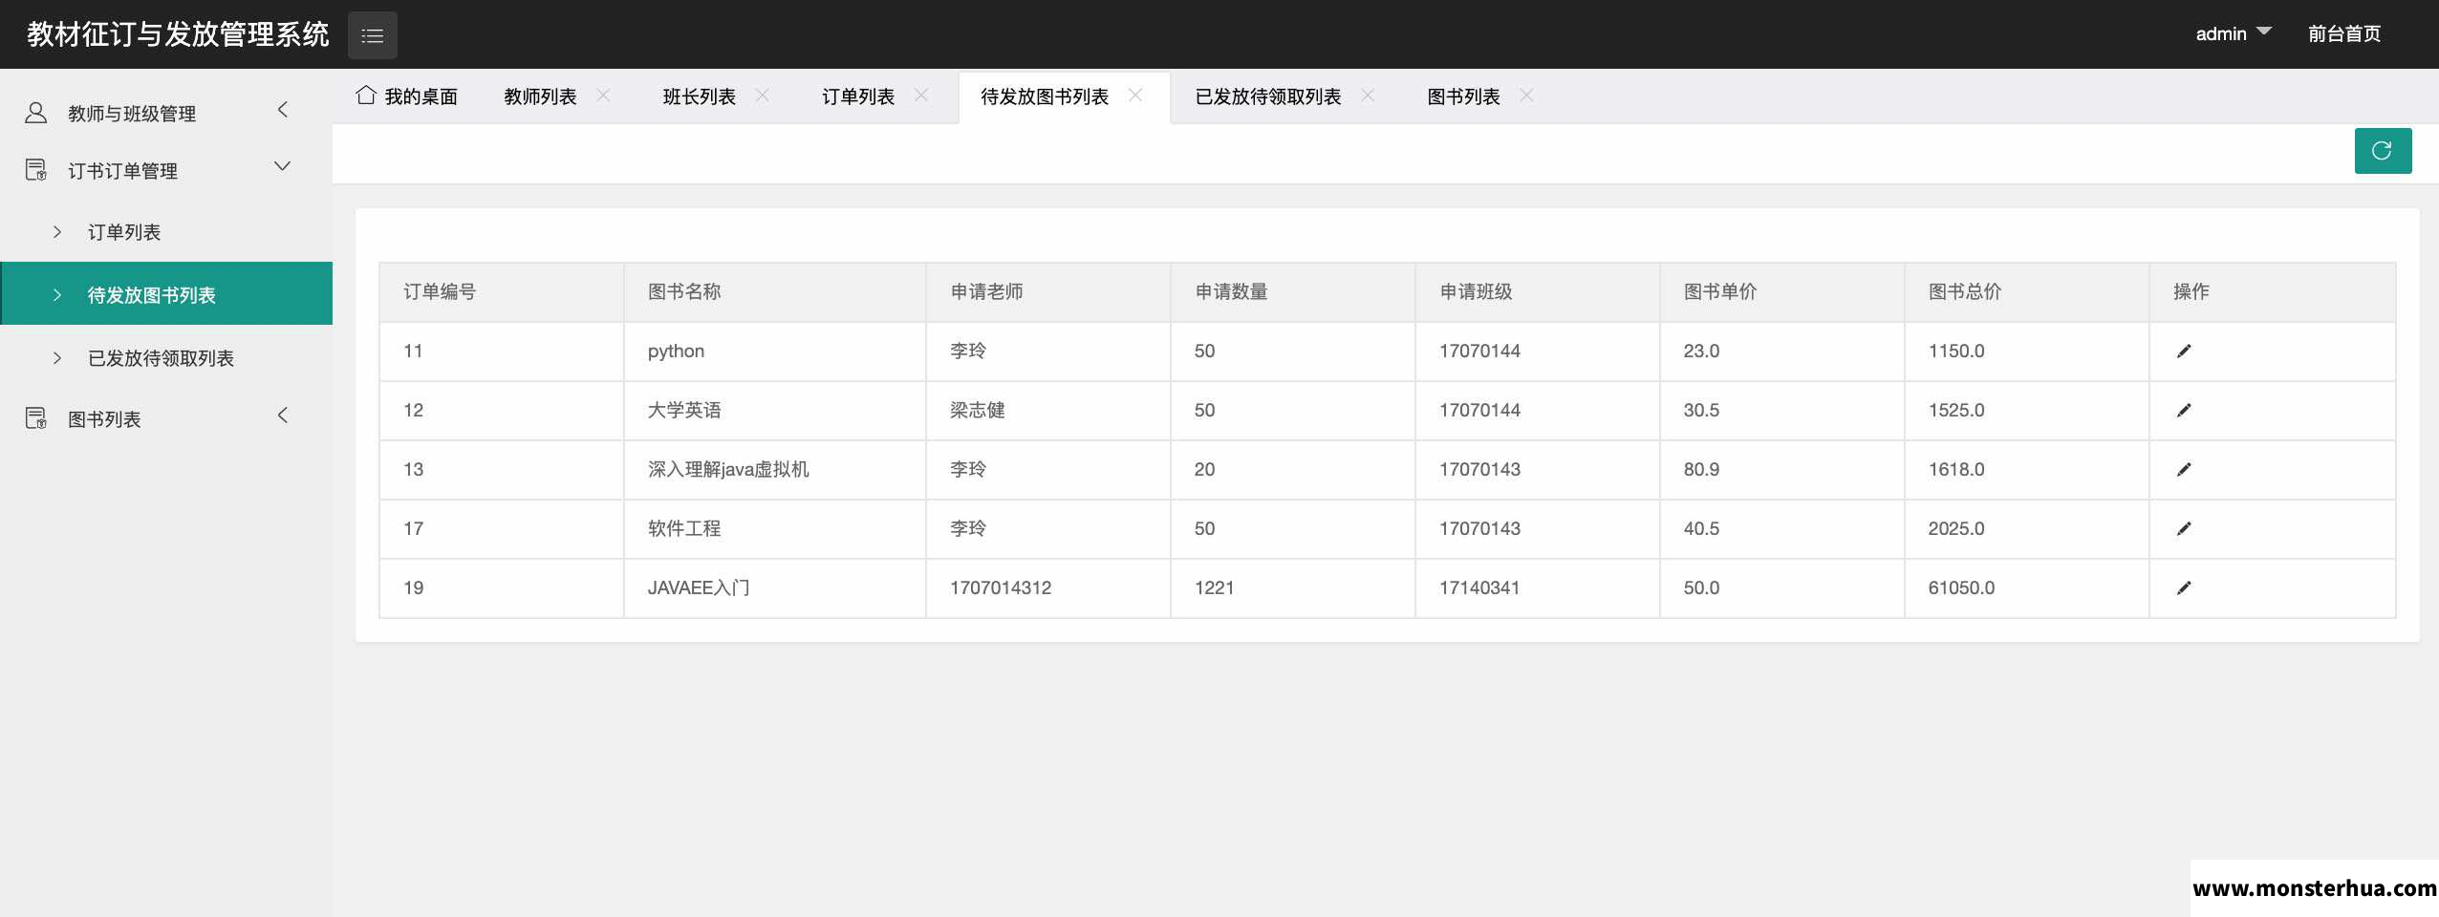Edit order 12 大学英语 with pencil icon
Image resolution: width=2439 pixels, height=917 pixels.
pos(2184,411)
